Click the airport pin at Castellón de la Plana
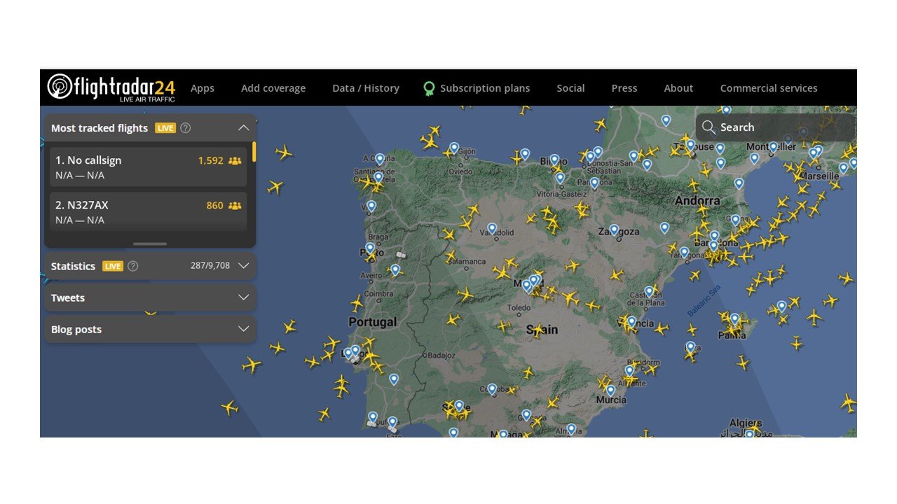Image resolution: width=897 pixels, height=504 pixels. click(x=649, y=291)
